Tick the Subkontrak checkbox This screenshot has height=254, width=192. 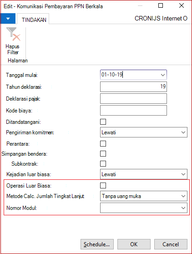tap(103, 164)
